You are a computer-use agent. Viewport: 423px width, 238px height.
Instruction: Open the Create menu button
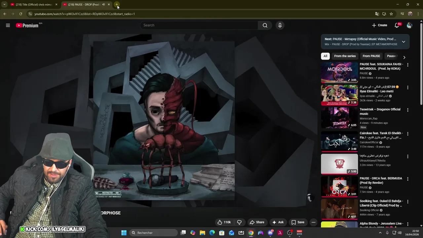[379, 25]
